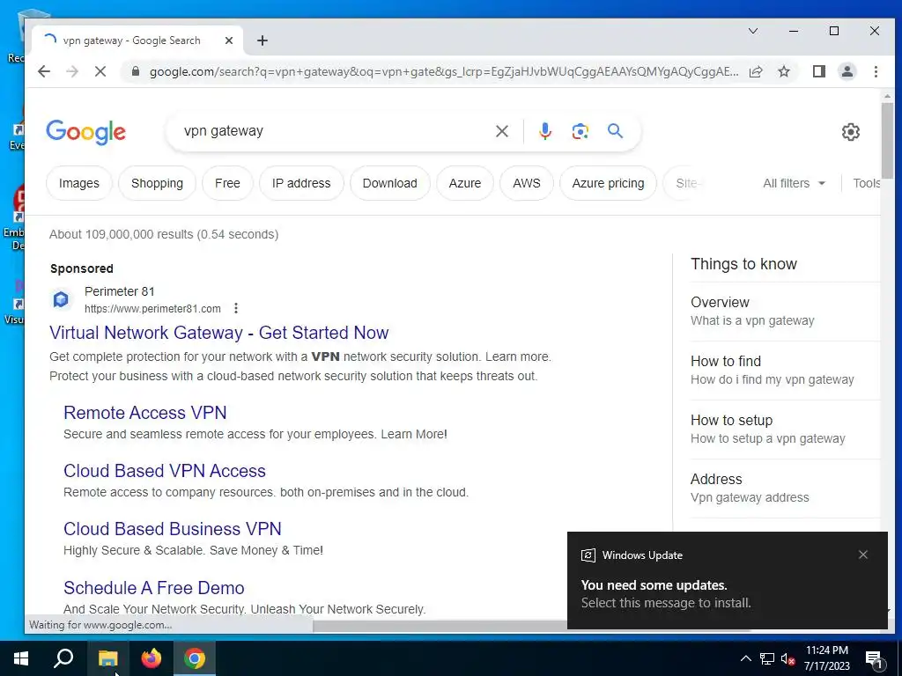
Task: Open Google quick settings gear
Action: point(850,132)
